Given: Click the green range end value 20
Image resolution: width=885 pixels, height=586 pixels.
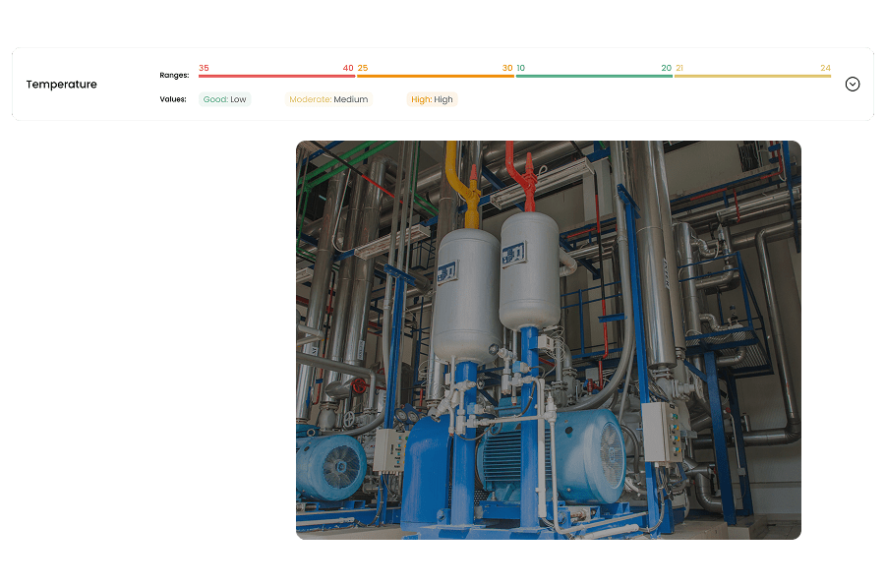Looking at the screenshot, I should [666, 68].
